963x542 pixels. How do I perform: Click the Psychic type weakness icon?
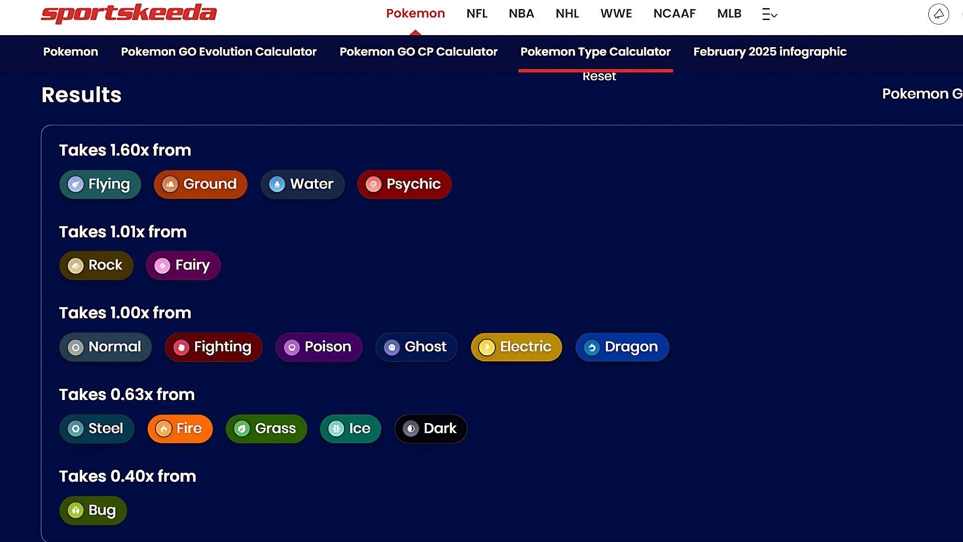373,183
